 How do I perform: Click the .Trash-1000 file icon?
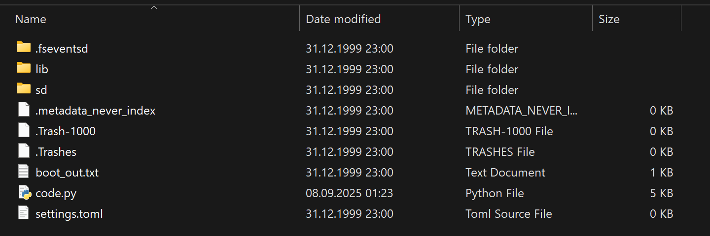24,130
